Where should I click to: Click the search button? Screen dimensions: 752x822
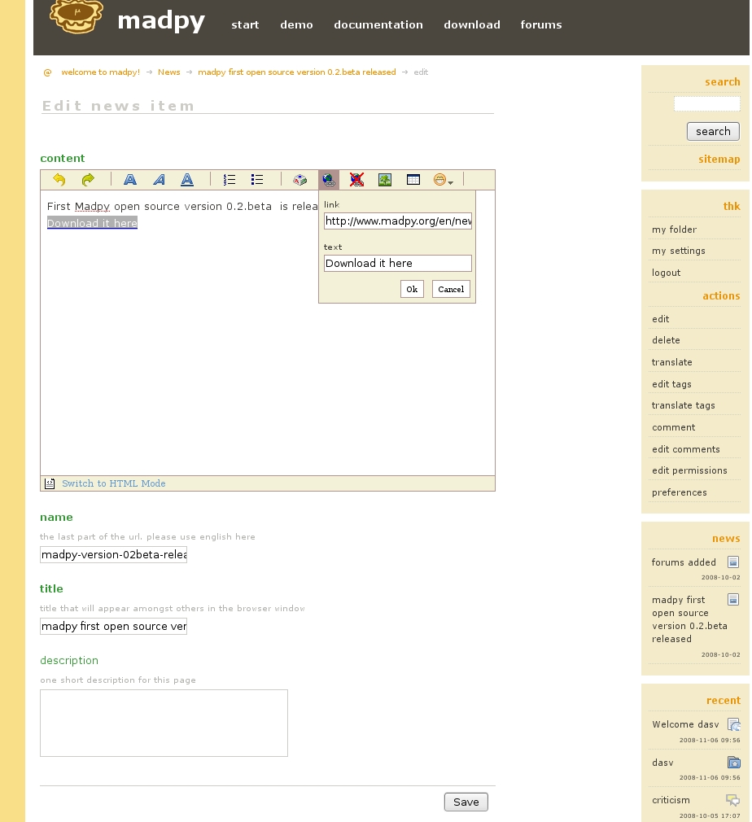click(x=713, y=131)
